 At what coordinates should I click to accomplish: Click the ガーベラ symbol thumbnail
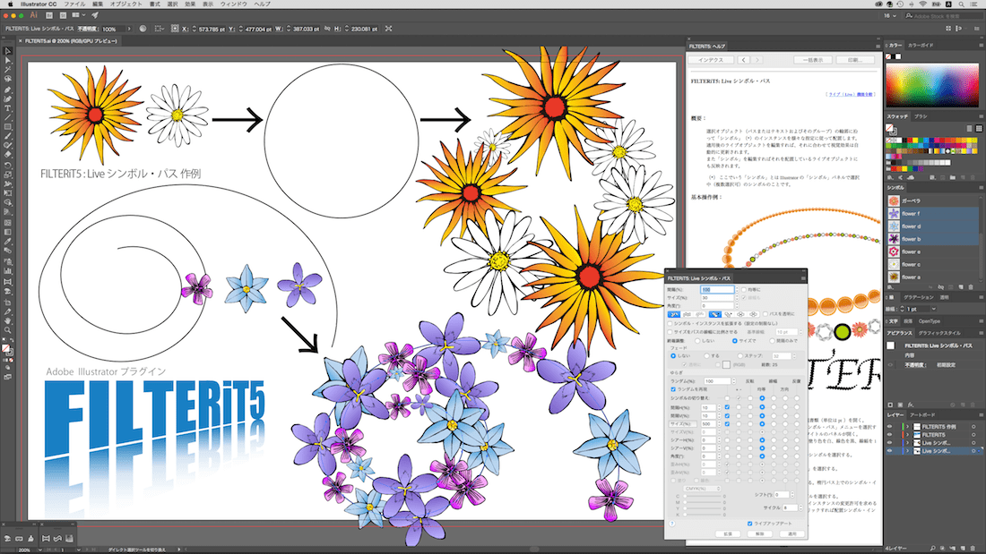pos(894,201)
